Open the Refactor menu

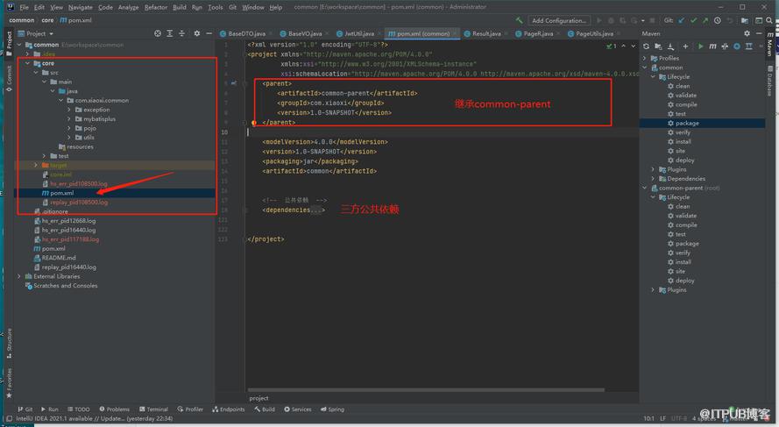click(155, 7)
